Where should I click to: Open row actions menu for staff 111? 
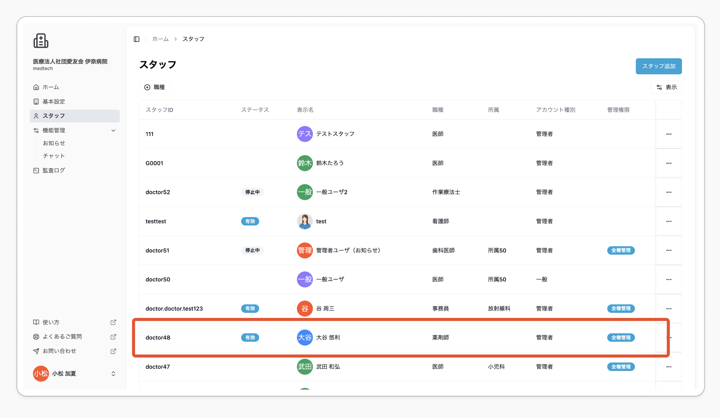[669, 134]
